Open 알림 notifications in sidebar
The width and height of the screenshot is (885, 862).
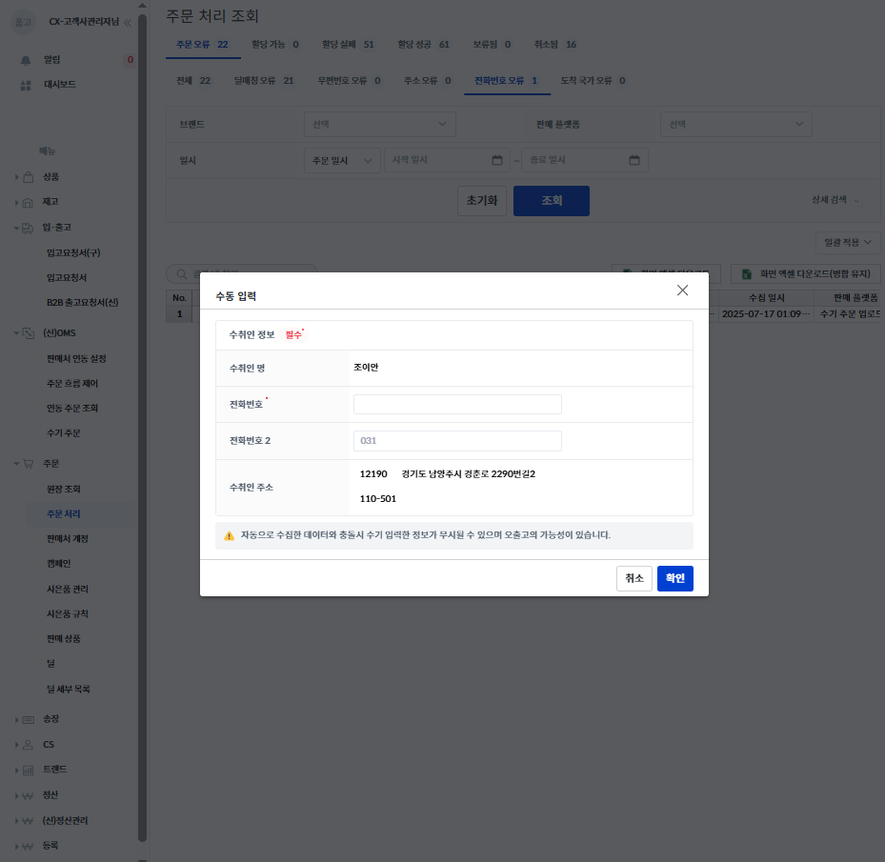point(52,60)
